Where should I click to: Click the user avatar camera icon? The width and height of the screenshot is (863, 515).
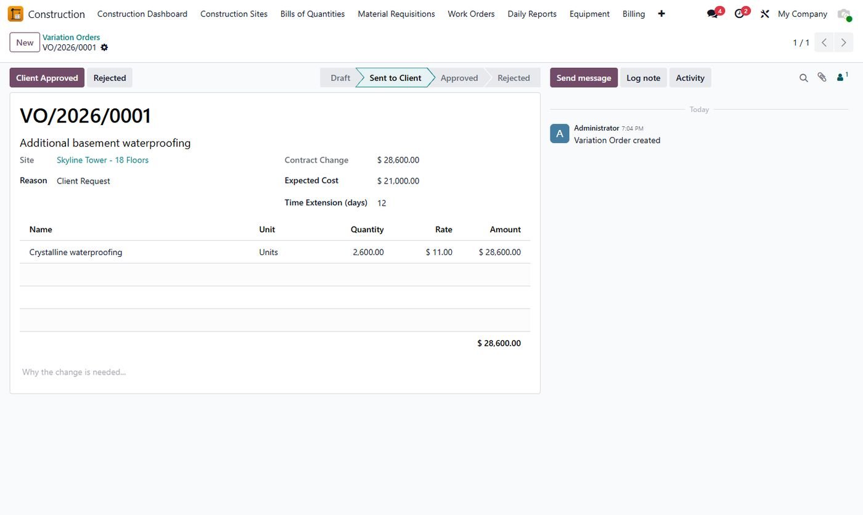point(844,14)
